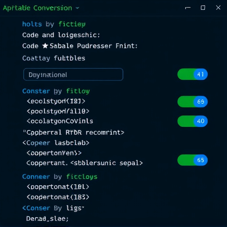Click the '<Copeer lasbclab>' line
Viewport: 227px width, 227px height.
[56, 143]
